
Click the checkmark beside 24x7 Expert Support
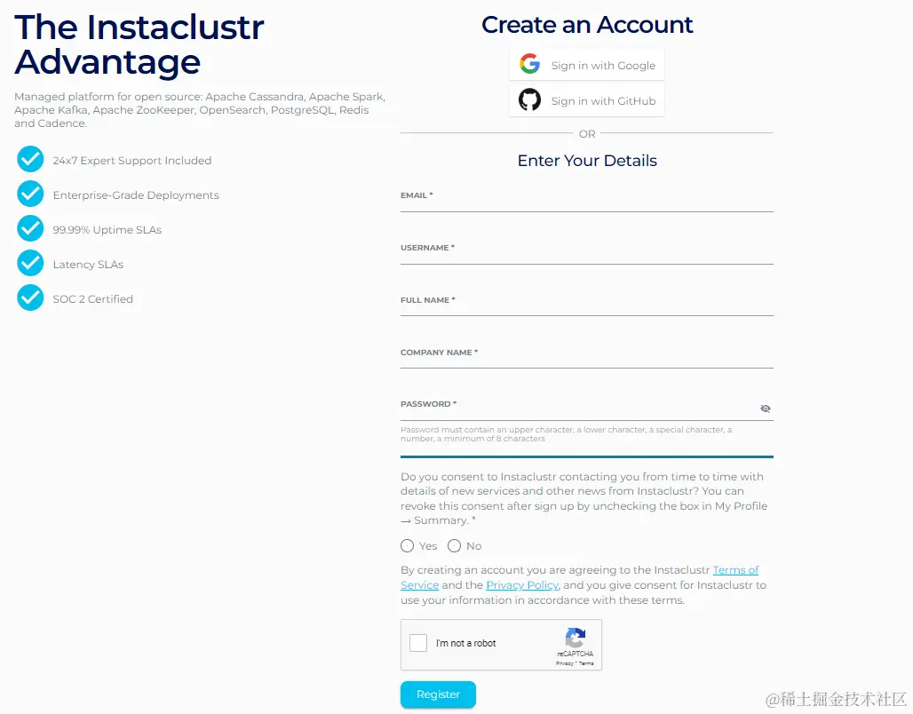pyautogui.click(x=29, y=160)
